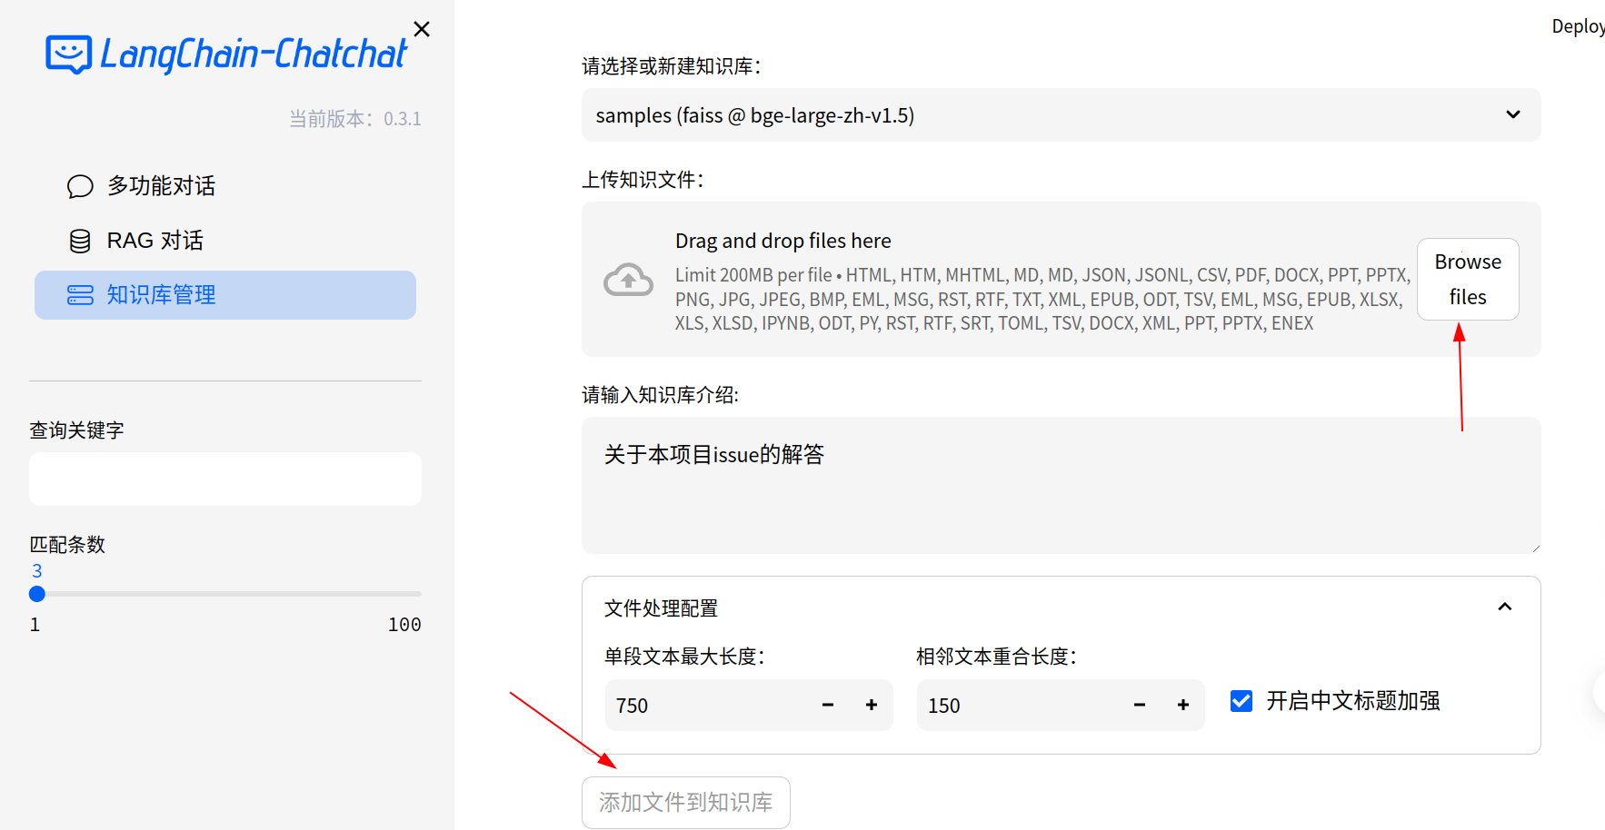This screenshot has height=830, width=1605.
Task: Click the Browse files button
Action: pyautogui.click(x=1468, y=280)
